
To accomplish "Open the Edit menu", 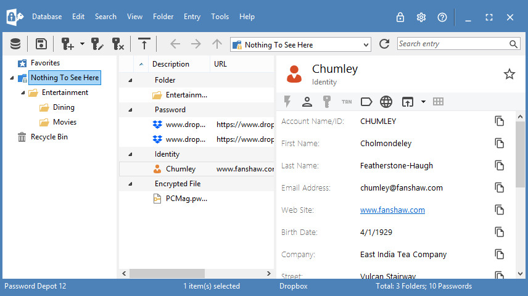I will pyautogui.click(x=78, y=17).
